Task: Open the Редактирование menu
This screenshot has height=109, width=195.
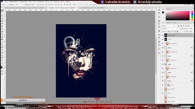Action: click(13, 1)
